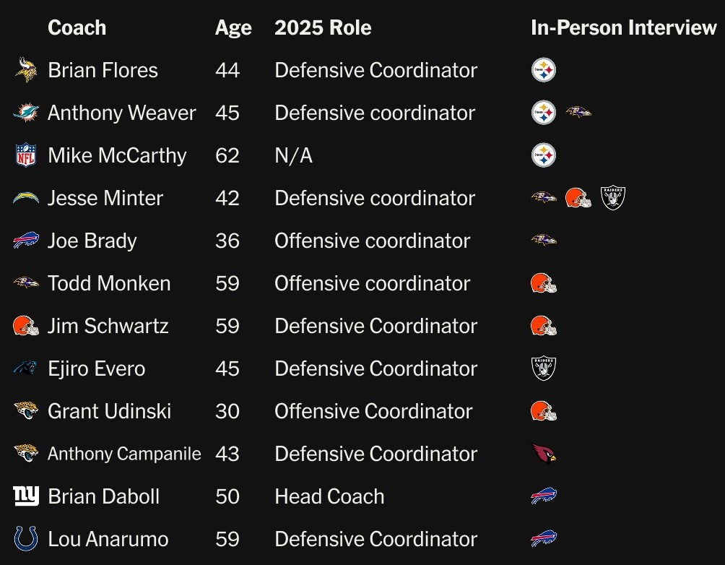Click the Dolphins logo next to Anthony Weaver
The height and width of the screenshot is (565, 725).
(26, 113)
